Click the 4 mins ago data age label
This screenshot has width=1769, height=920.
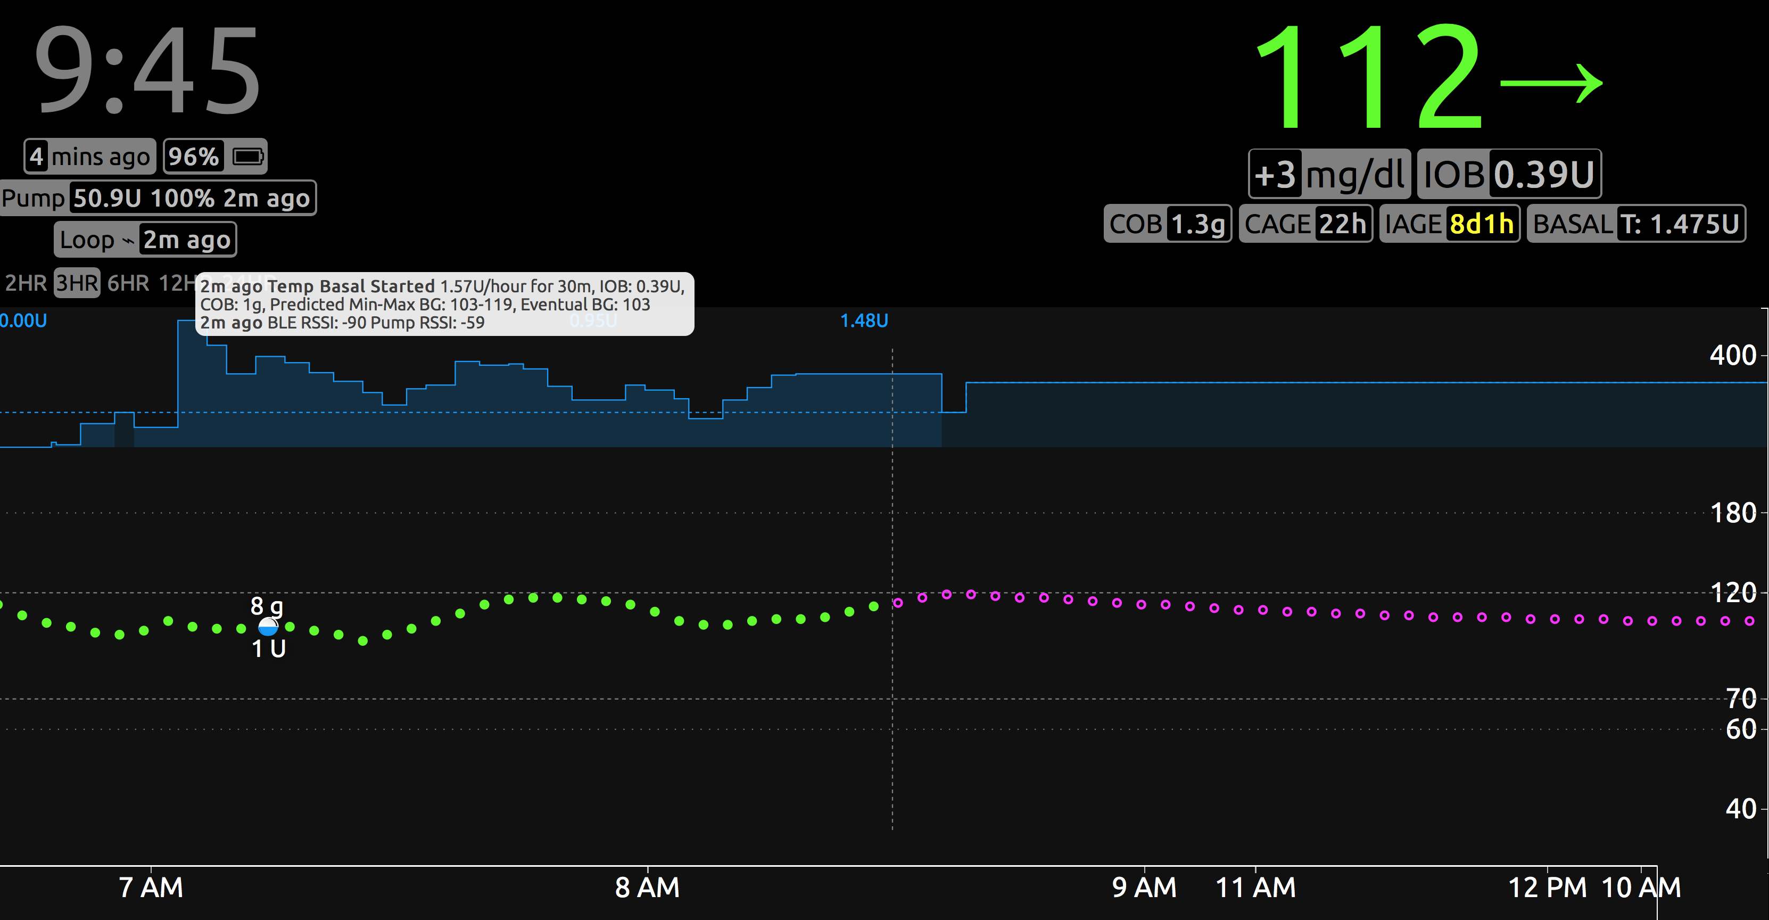click(90, 157)
